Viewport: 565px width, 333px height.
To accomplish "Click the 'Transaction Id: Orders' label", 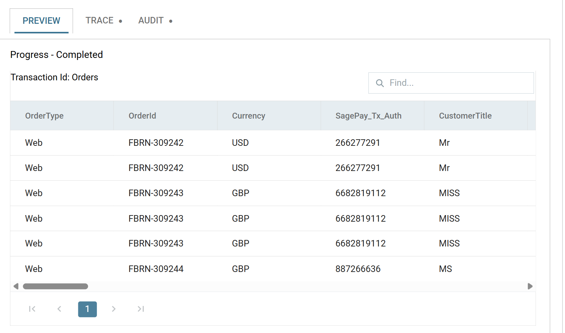I will [54, 77].
